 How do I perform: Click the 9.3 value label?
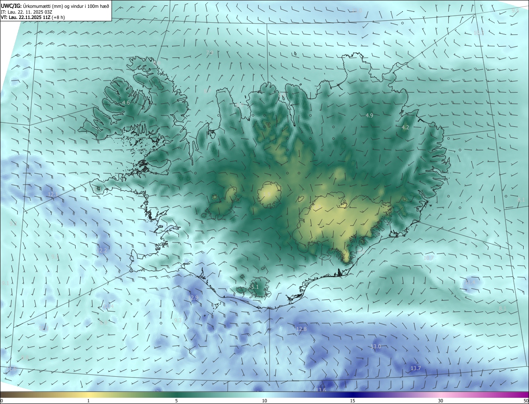pyautogui.click(x=178, y=320)
